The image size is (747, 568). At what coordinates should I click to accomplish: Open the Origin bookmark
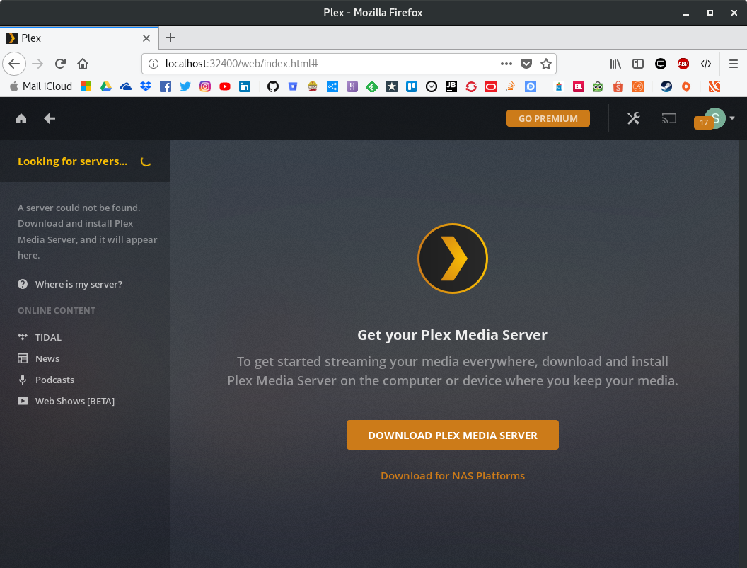coord(686,86)
